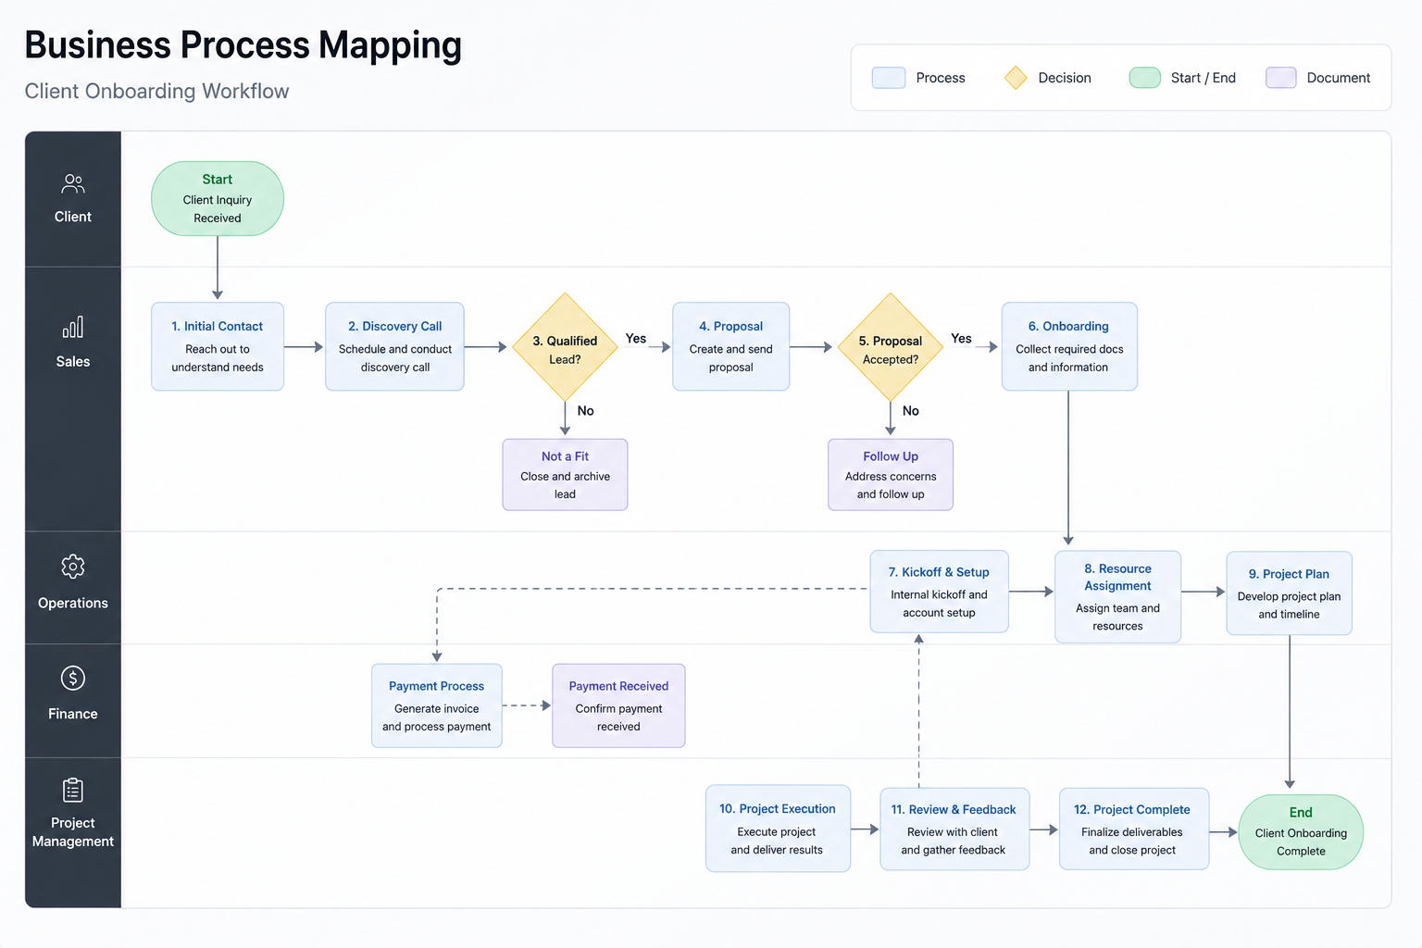Select the Payment Process box
1422x948 pixels.
coord(437,705)
